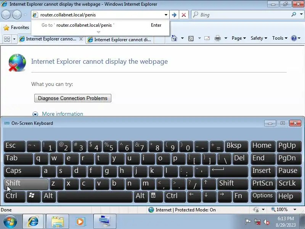Click the network status tray icon
This screenshot has height=229, width=305.
point(257,222)
